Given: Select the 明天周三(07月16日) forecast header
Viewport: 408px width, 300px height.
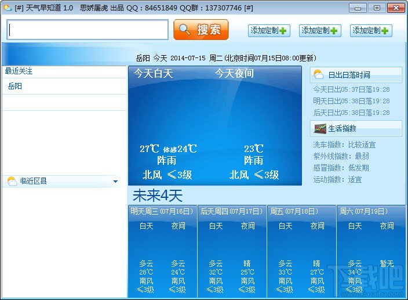Looking at the screenshot, I should pos(162,211).
